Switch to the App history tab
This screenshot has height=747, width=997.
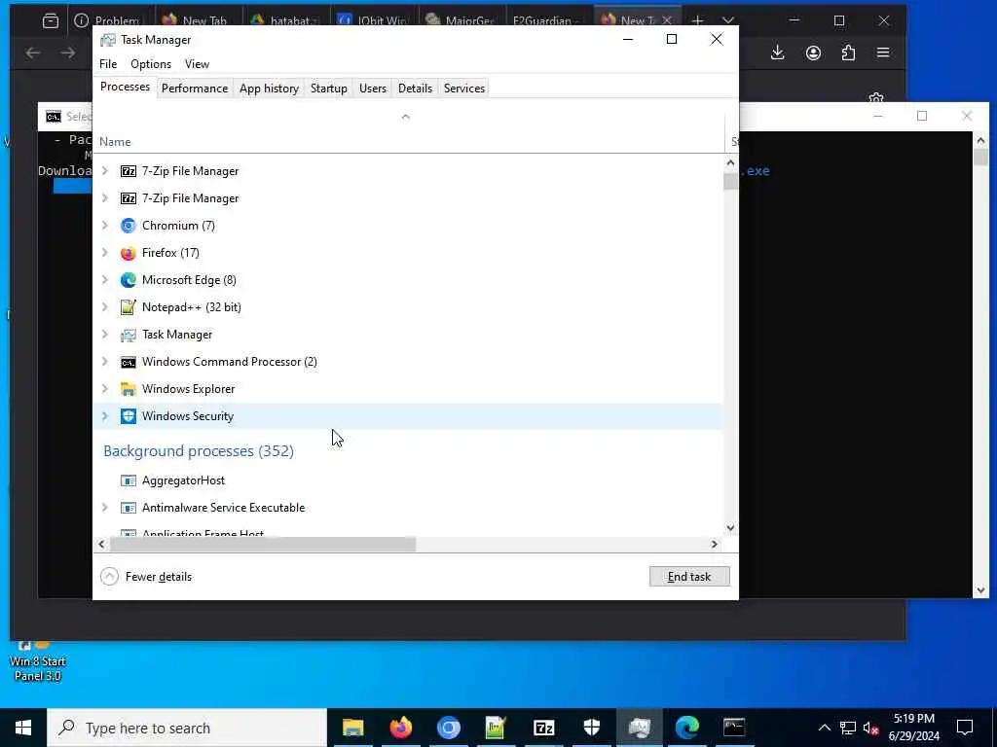[x=269, y=89]
